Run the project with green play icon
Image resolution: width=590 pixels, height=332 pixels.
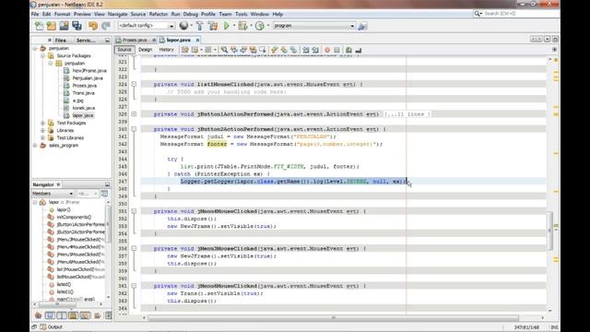227,26
